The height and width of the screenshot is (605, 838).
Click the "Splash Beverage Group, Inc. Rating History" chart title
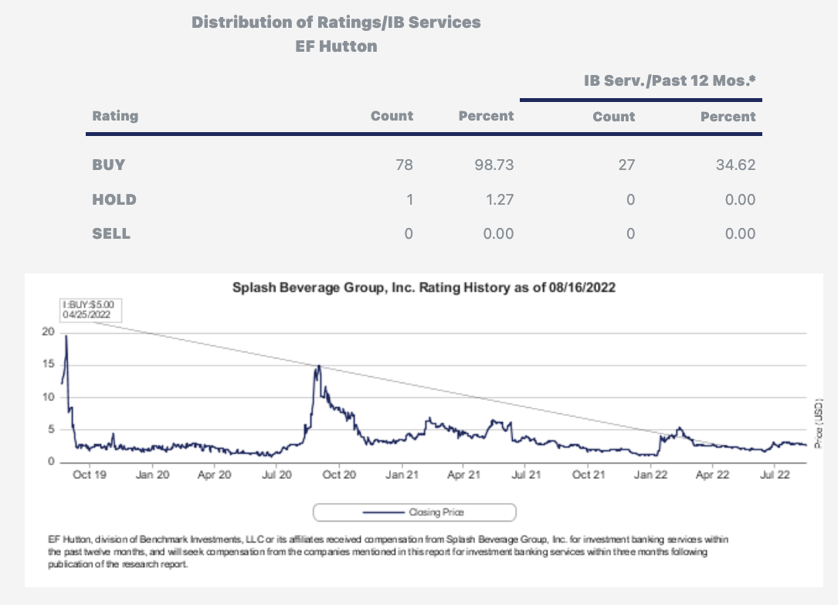click(424, 287)
